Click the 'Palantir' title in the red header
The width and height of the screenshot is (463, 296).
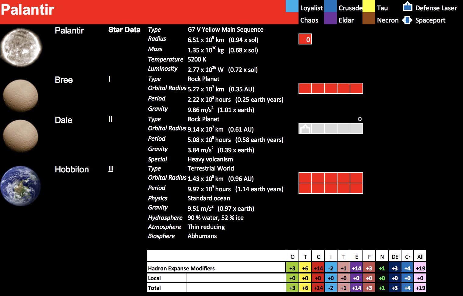(27, 9)
